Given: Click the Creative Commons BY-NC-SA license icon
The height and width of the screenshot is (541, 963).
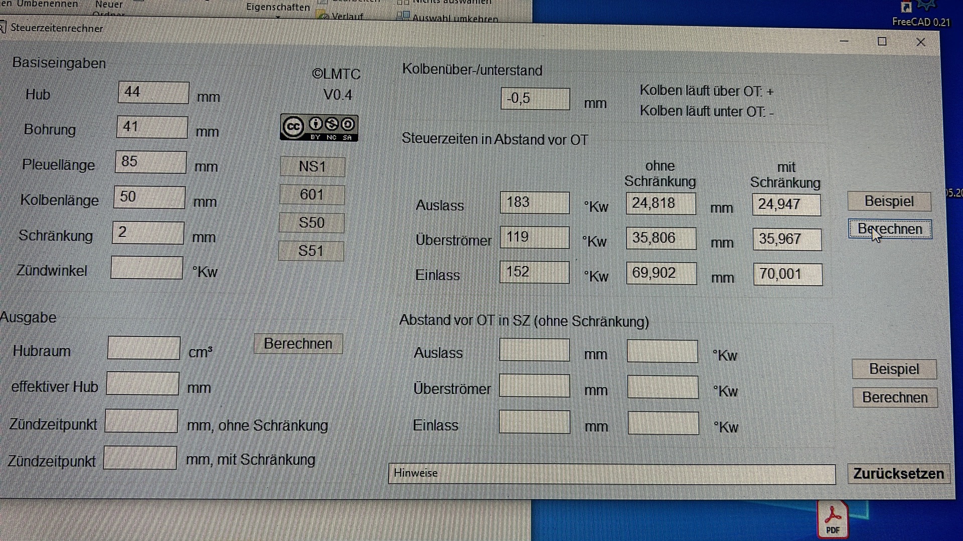Looking at the screenshot, I should pos(319,128).
